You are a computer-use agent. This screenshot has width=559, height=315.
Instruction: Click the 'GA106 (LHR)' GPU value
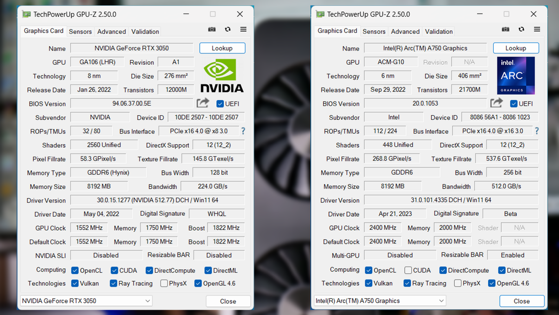[x=97, y=62]
